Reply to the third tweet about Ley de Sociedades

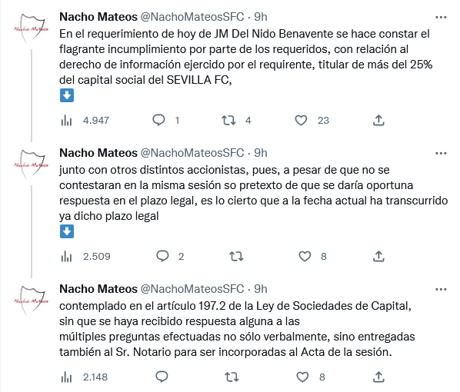tap(162, 377)
